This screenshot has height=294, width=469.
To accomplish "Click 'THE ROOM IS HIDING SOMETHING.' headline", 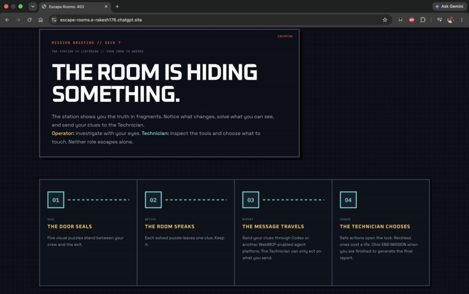I will (154, 83).
